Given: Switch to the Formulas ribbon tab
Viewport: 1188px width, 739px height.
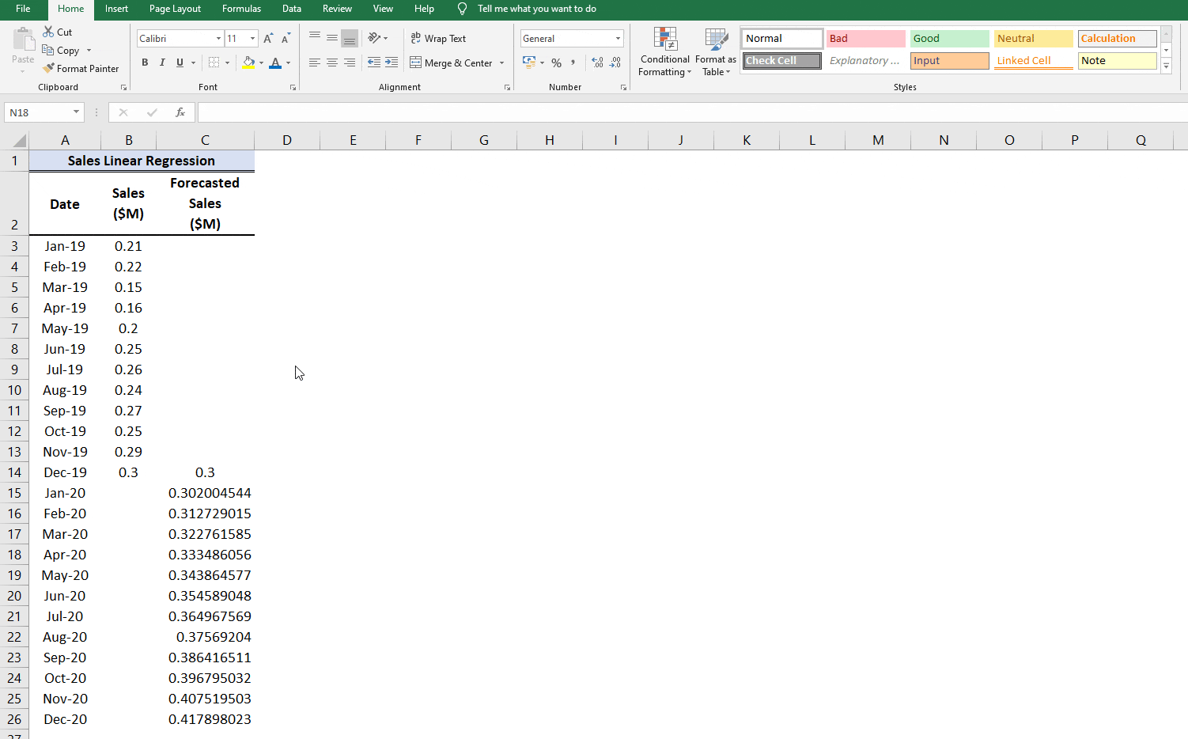Looking at the screenshot, I should tap(241, 9).
